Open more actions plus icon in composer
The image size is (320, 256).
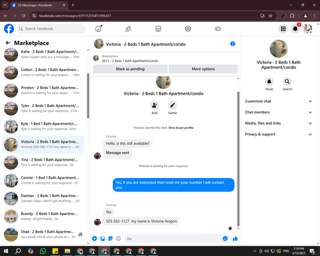(95, 239)
